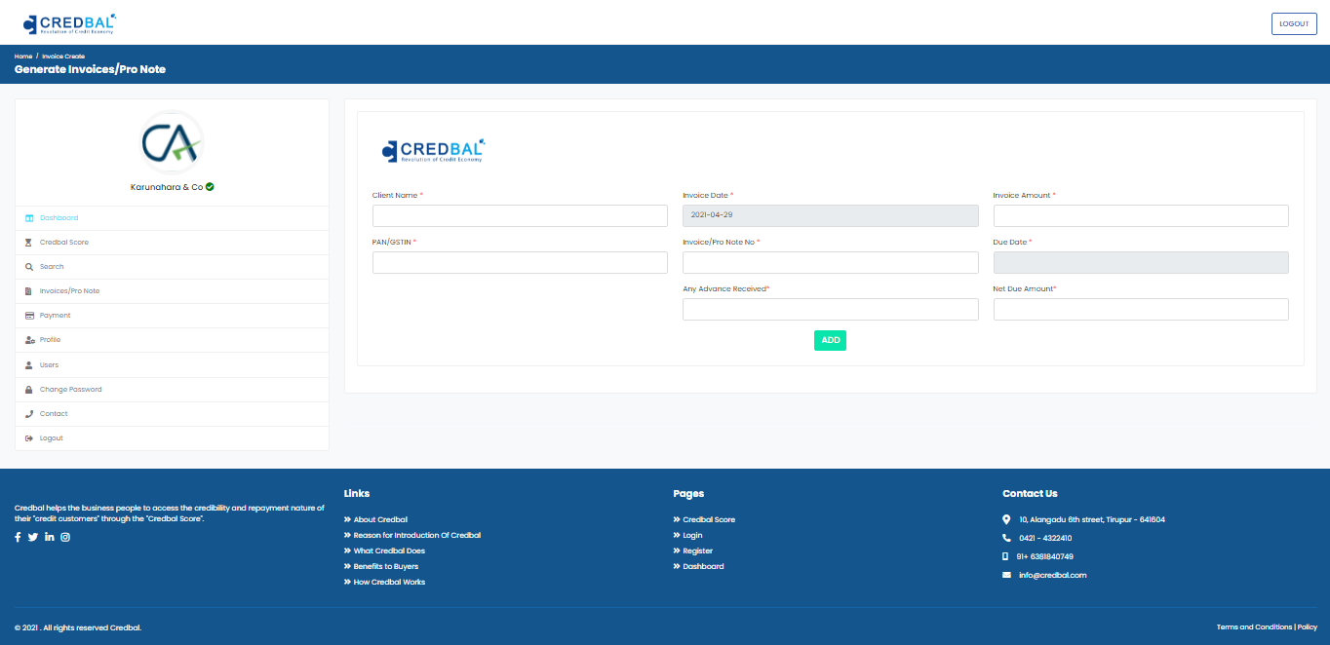The height and width of the screenshot is (645, 1330).
Task: Click the envelope icon beside info@credbal.com
Action: tap(1006, 575)
